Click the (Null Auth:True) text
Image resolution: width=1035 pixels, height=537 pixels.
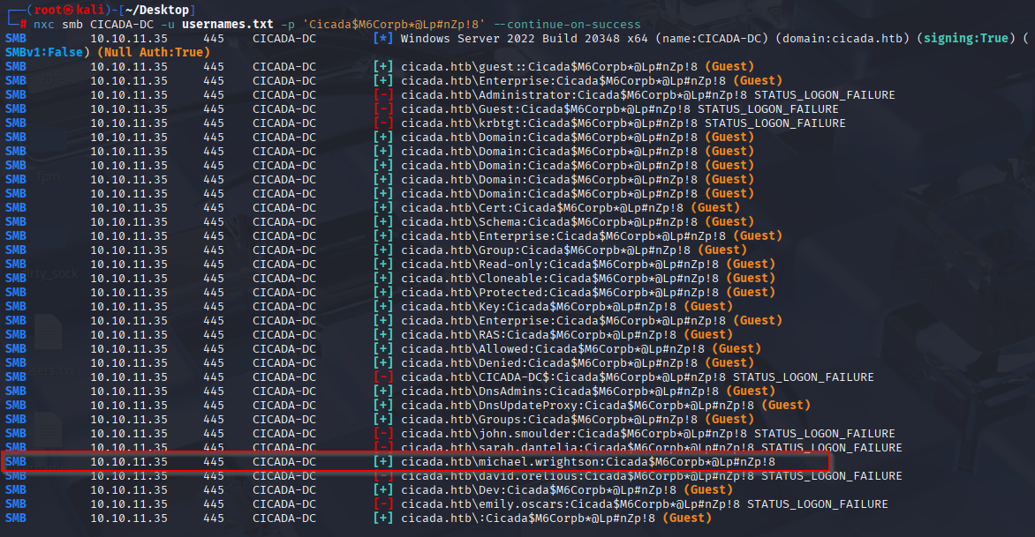coord(153,52)
